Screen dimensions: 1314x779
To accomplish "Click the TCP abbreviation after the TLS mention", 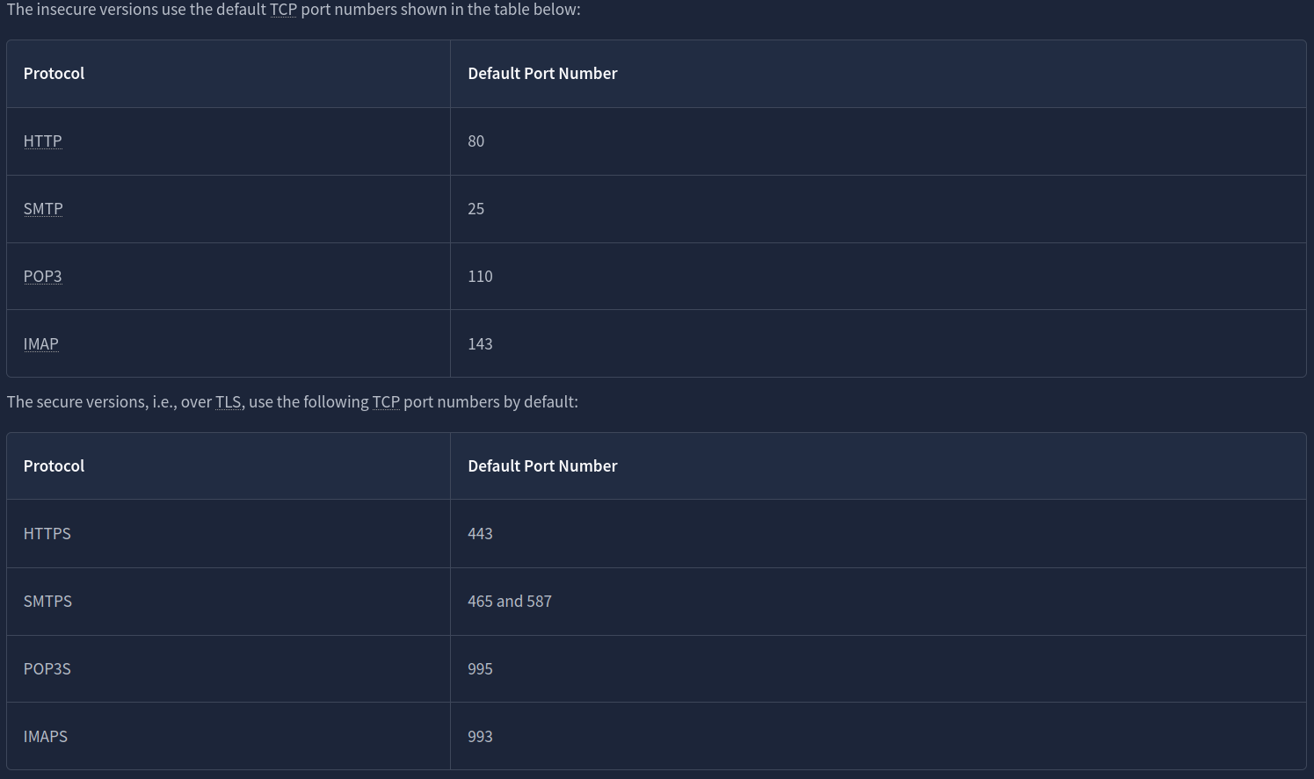I will tap(386, 402).
